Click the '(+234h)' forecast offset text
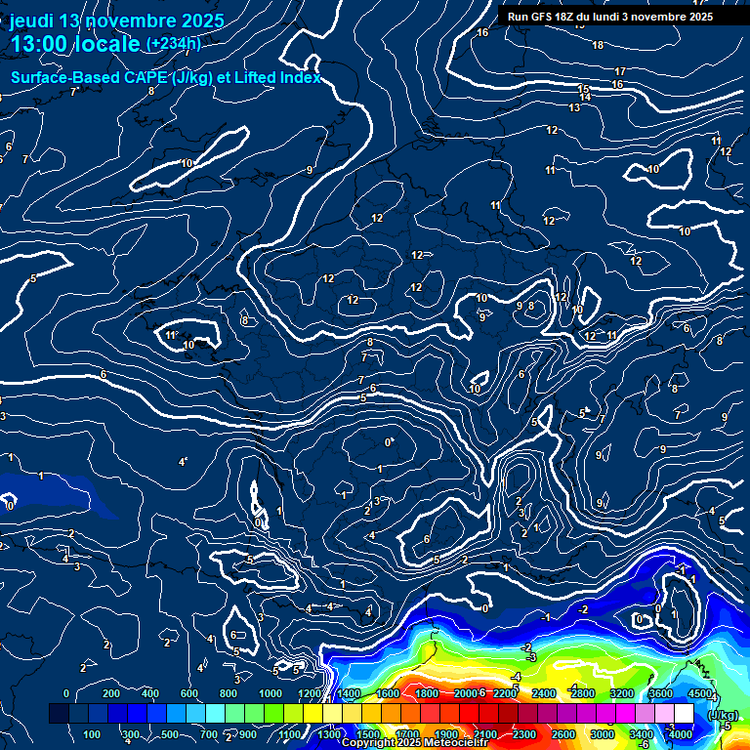750x750 pixels. pyautogui.click(x=173, y=44)
